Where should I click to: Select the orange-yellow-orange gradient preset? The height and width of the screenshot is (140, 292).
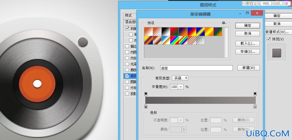tap(209, 32)
